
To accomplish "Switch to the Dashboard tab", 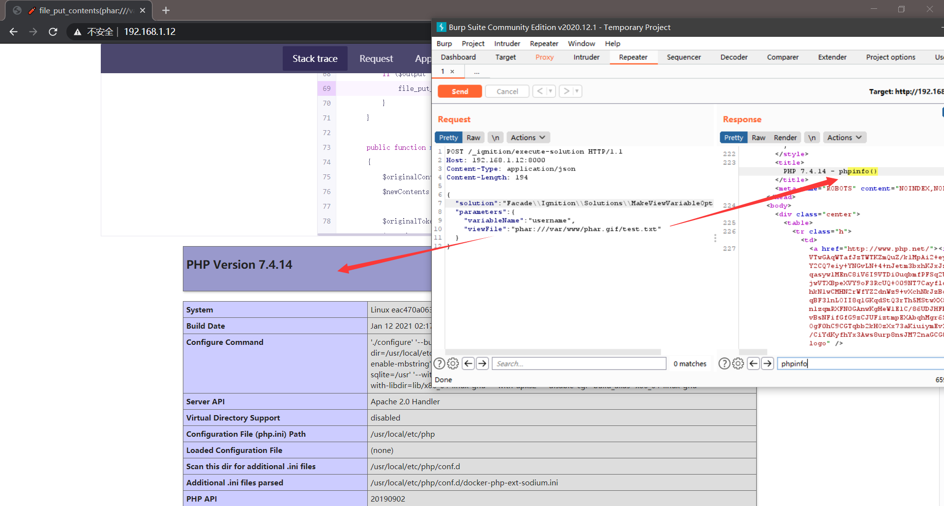I will [458, 57].
